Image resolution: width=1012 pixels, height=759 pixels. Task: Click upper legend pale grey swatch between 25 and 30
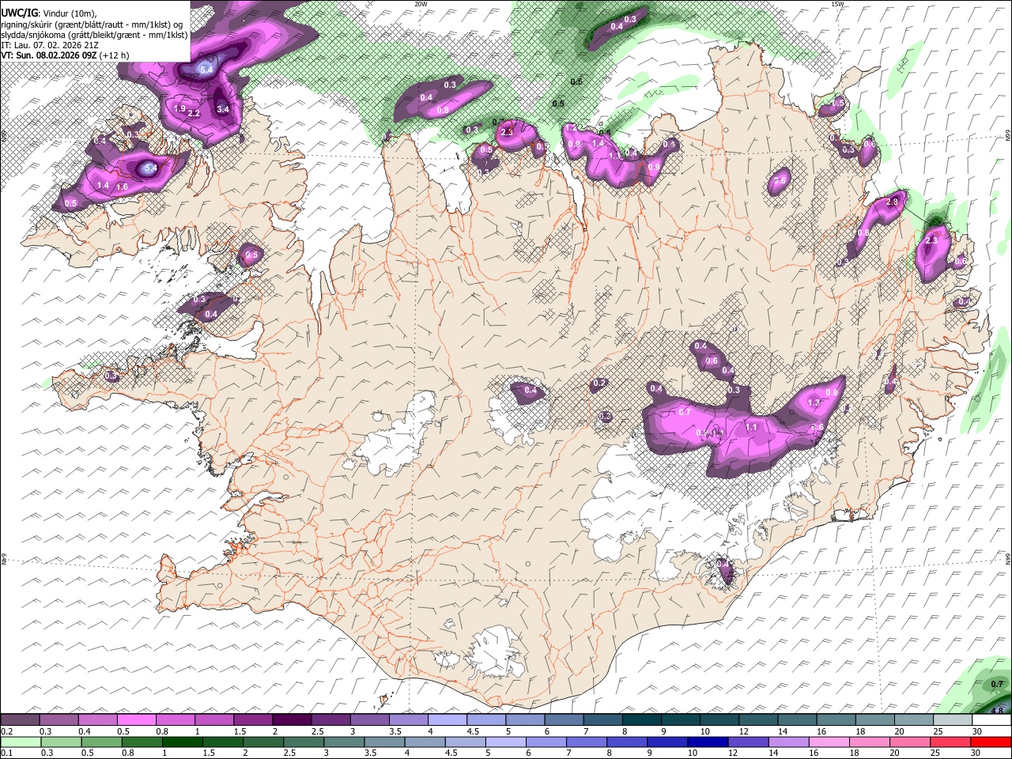[953, 720]
